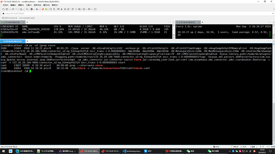Screen dimensions: 275x154
Task: Open the 编辑(E) menu
Action: point(13,5)
